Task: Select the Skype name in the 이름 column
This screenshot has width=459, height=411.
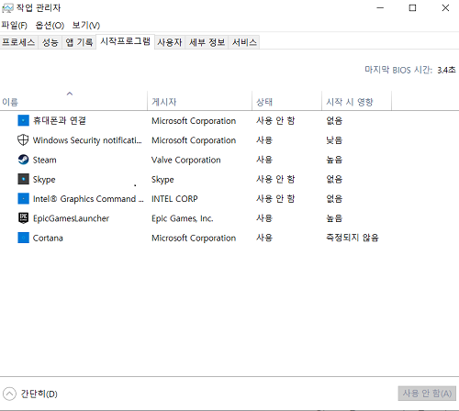Action: click(44, 180)
